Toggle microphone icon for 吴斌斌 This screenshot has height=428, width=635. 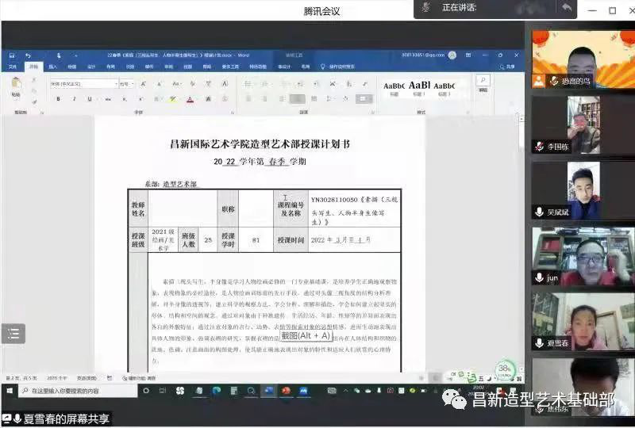point(539,212)
